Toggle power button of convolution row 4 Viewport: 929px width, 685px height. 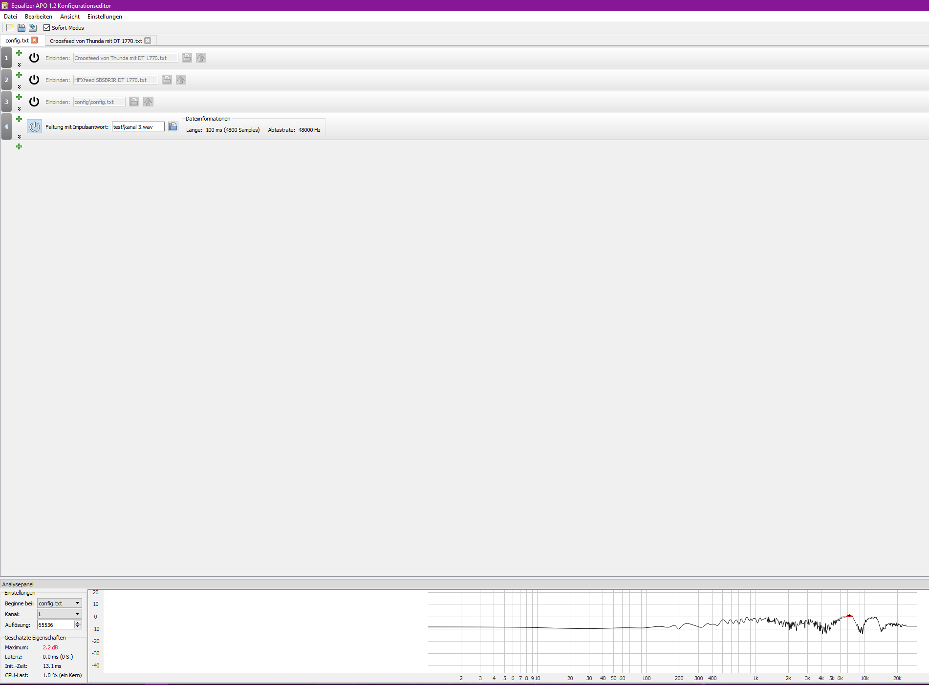pos(34,126)
